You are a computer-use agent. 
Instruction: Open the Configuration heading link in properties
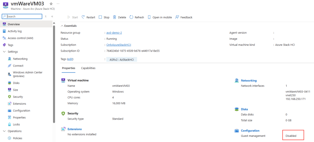click(x=250, y=131)
